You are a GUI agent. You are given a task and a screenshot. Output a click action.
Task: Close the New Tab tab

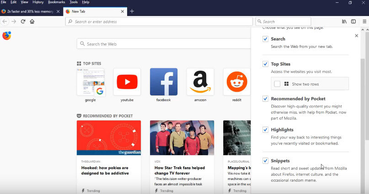pyautogui.click(x=123, y=11)
